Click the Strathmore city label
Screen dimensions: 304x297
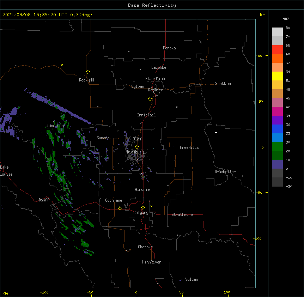[182, 214]
